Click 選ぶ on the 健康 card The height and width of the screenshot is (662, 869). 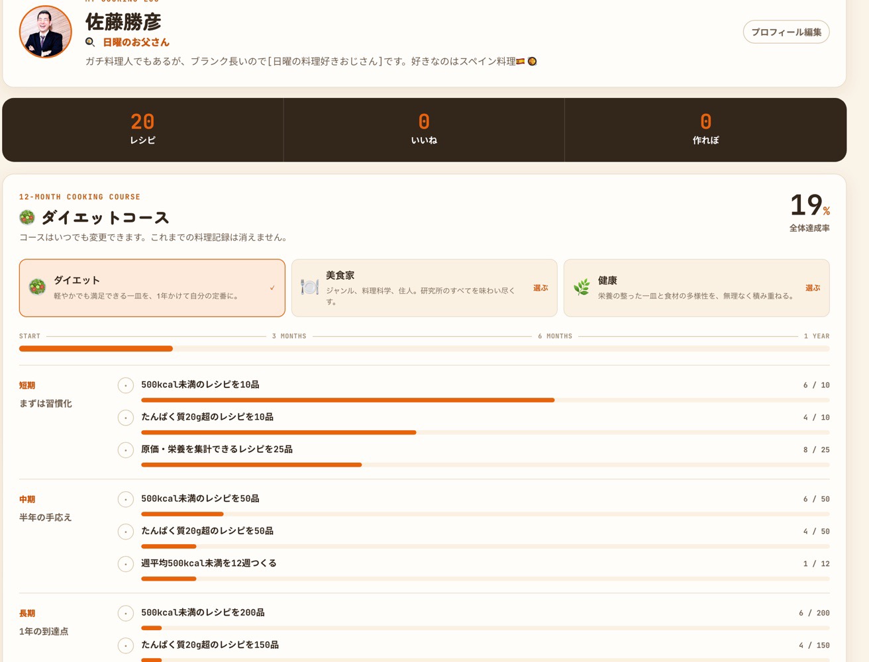813,288
